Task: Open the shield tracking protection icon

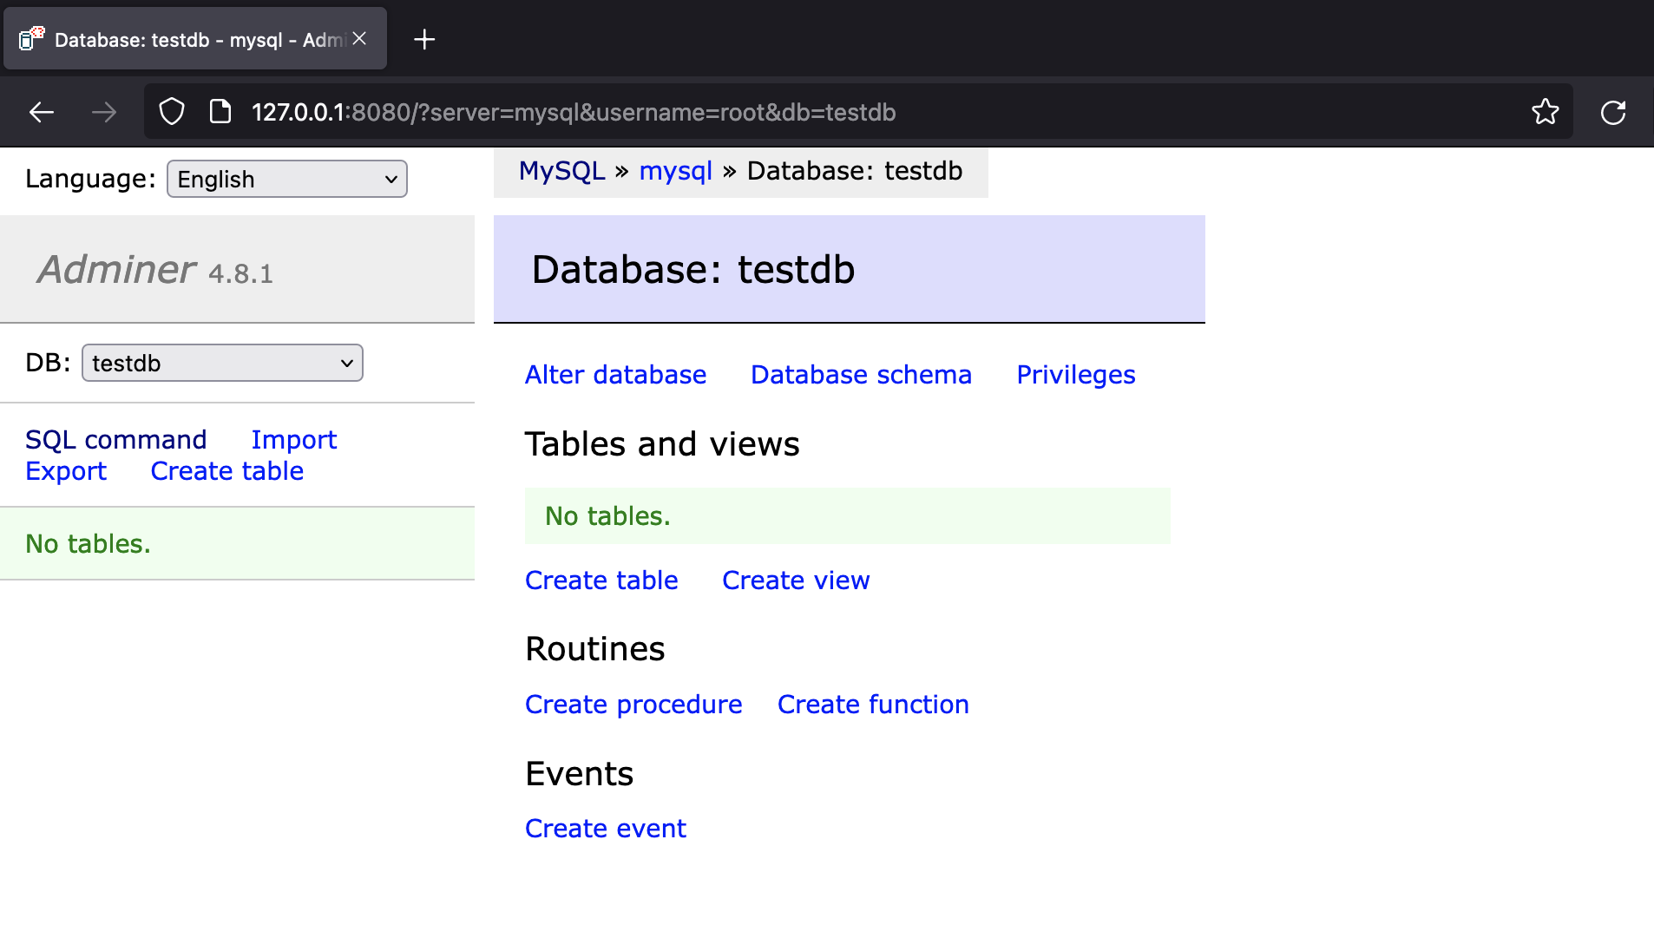Action: click(x=172, y=112)
